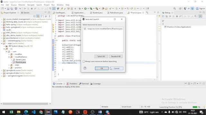Image resolution: width=206 pixels, height=115 pixels.
Task: Open the Refactor menu
Action: [22, 5]
